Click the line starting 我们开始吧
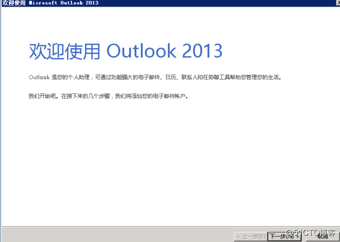Viewport: 340px width, 242px height. click(108, 96)
